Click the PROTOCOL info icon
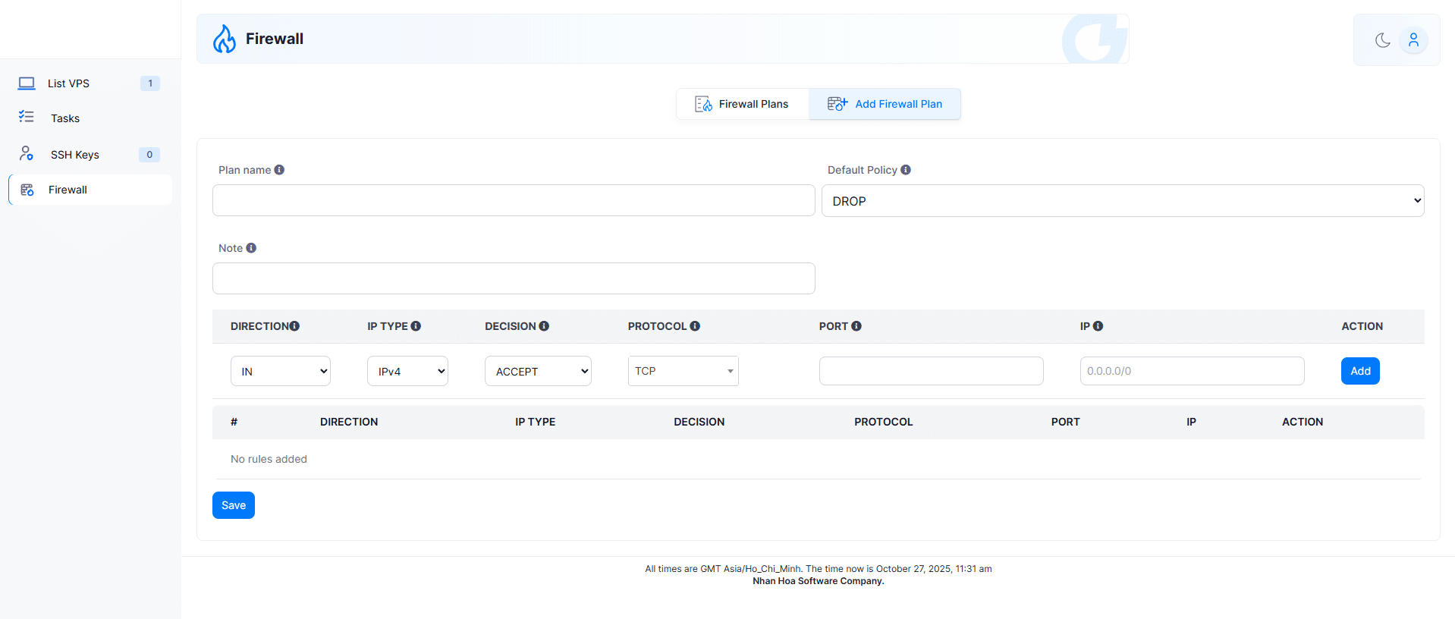This screenshot has height=619, width=1455. pos(695,326)
